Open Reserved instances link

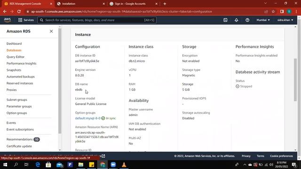click(x=20, y=83)
